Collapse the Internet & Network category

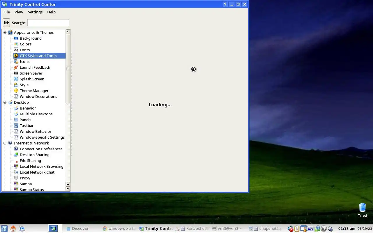coord(5,143)
